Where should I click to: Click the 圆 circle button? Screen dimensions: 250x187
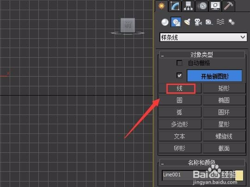pyautogui.click(x=180, y=100)
